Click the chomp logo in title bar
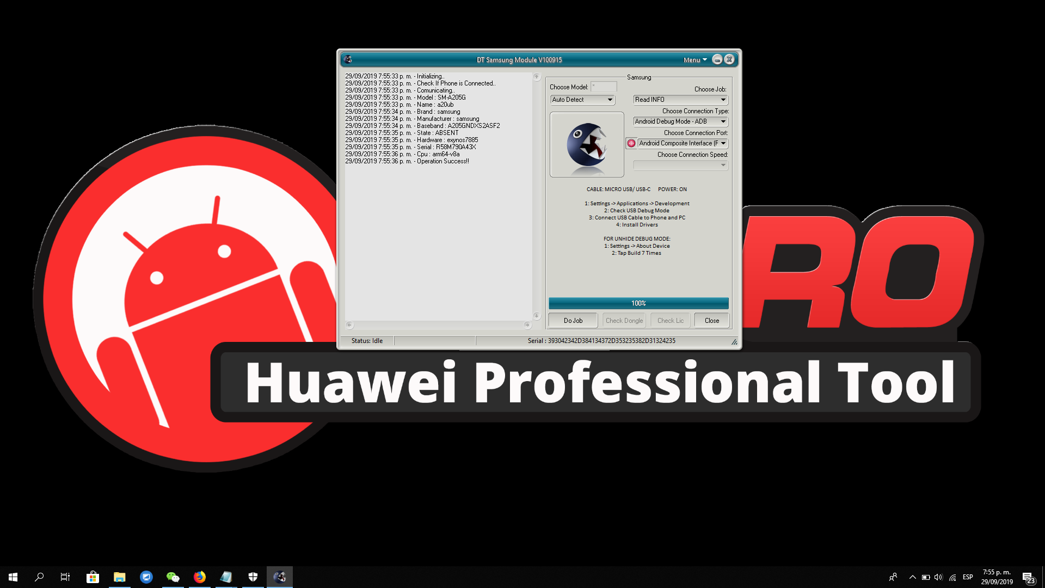Viewport: 1045px width, 588px height. point(348,59)
